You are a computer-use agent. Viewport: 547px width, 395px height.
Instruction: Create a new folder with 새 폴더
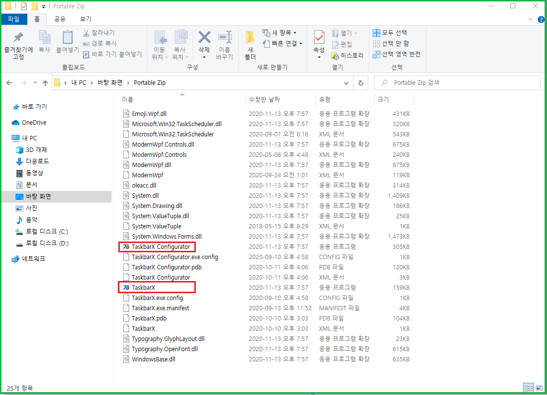(x=250, y=45)
